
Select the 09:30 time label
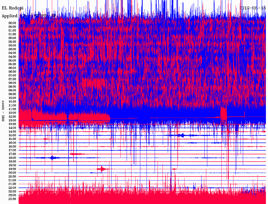[x=12, y=94]
